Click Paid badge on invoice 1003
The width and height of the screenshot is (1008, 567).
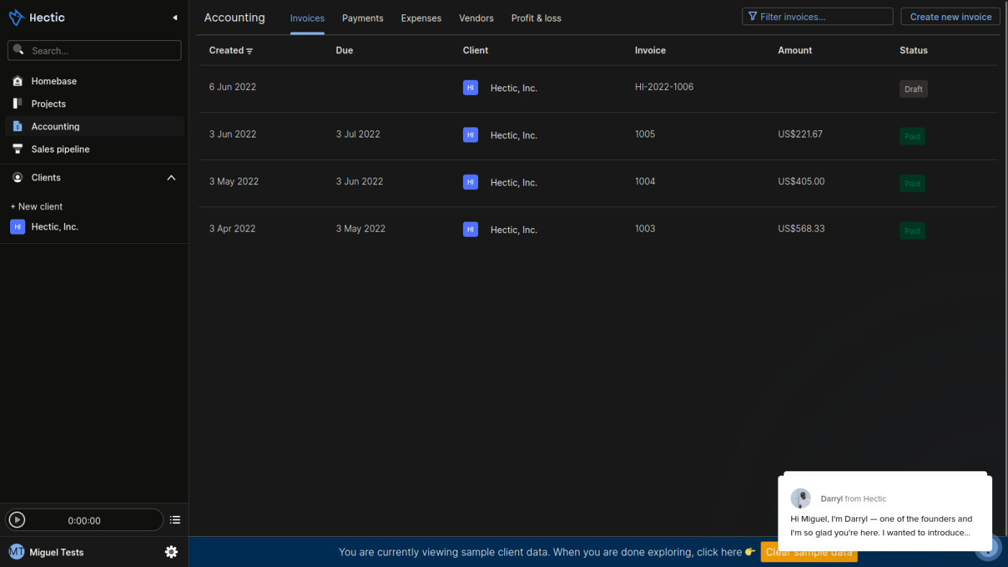(x=912, y=231)
